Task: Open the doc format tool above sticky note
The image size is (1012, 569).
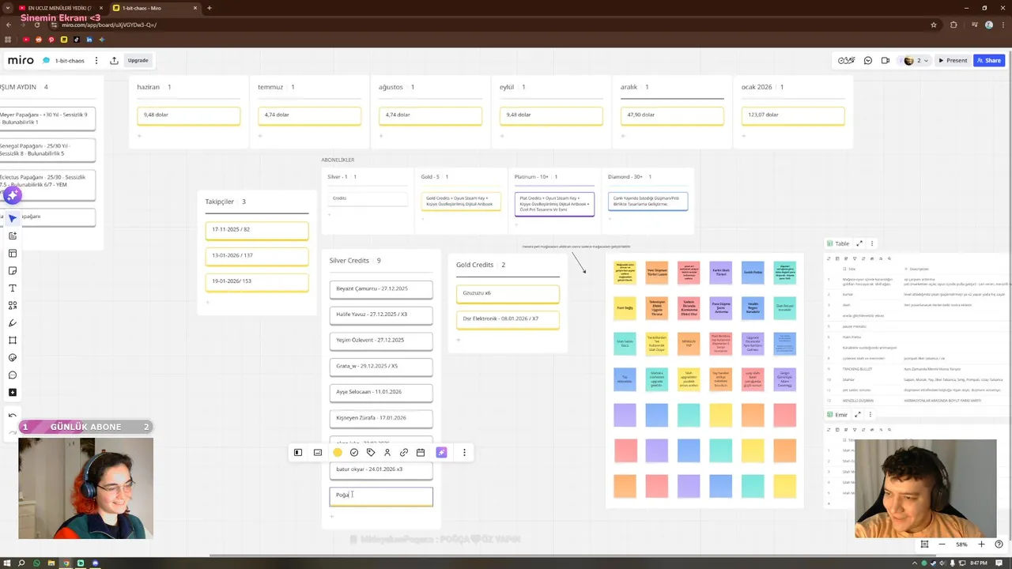Action: (x=13, y=236)
